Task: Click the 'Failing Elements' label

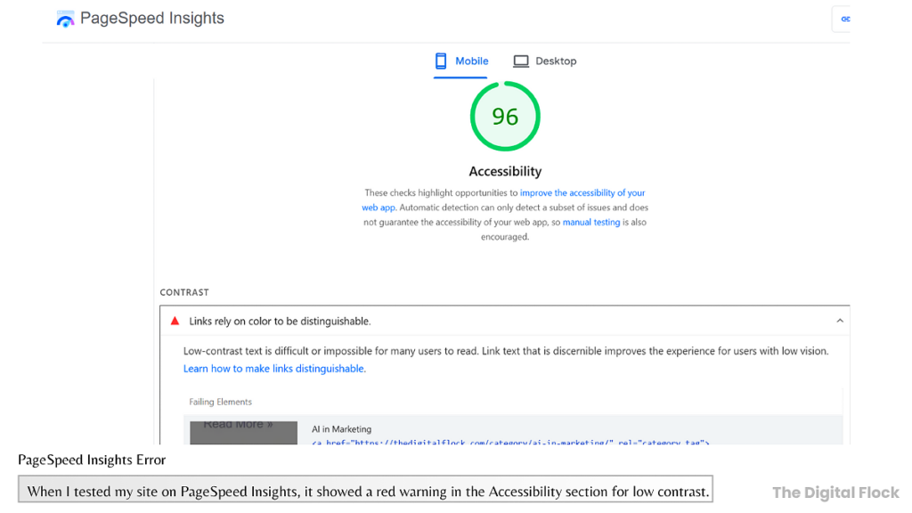Action: (221, 402)
